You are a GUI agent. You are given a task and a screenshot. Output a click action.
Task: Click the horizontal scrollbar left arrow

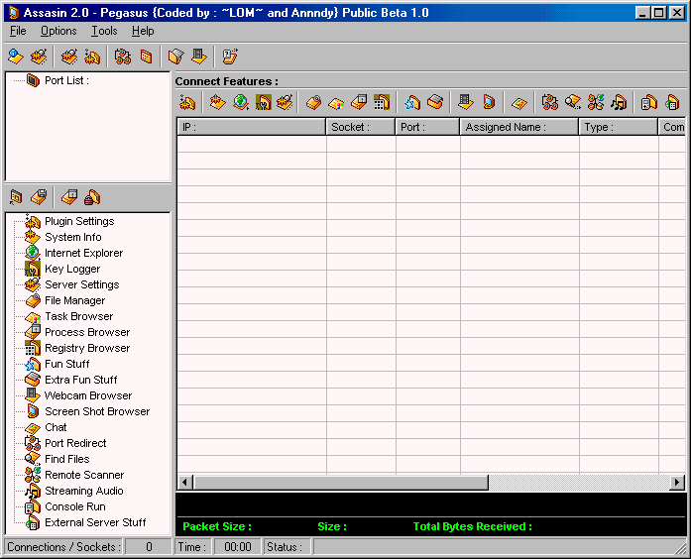click(184, 483)
